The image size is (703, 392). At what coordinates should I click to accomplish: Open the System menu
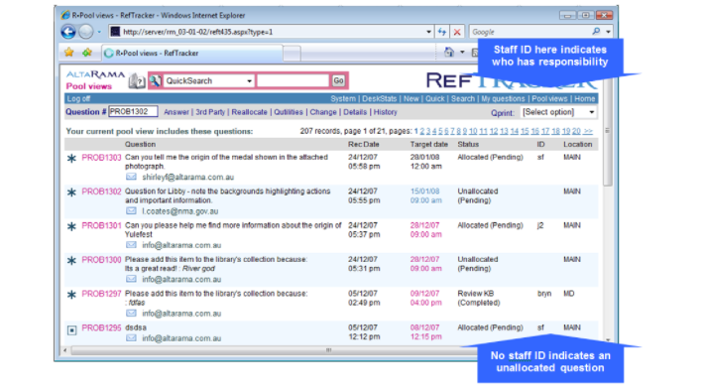343,98
